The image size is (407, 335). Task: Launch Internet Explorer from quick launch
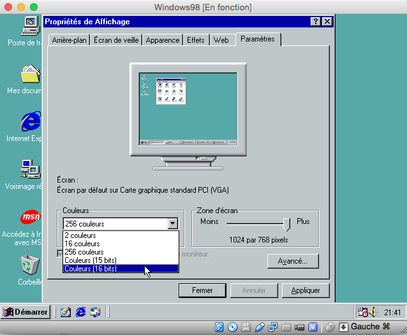[81, 312]
